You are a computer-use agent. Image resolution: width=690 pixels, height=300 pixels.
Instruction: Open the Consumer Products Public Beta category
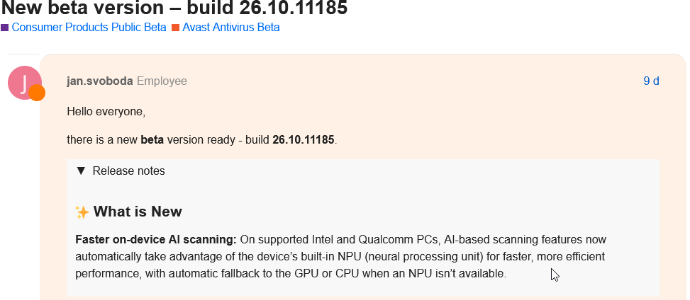89,27
